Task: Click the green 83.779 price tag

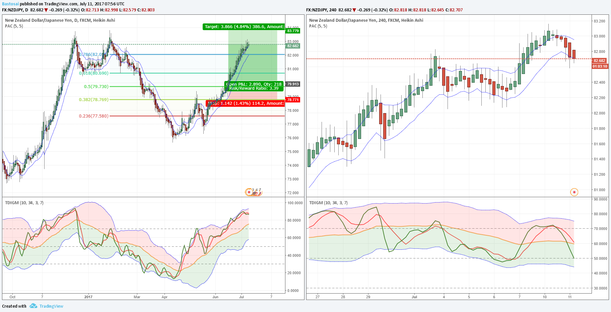Action: coord(293,31)
